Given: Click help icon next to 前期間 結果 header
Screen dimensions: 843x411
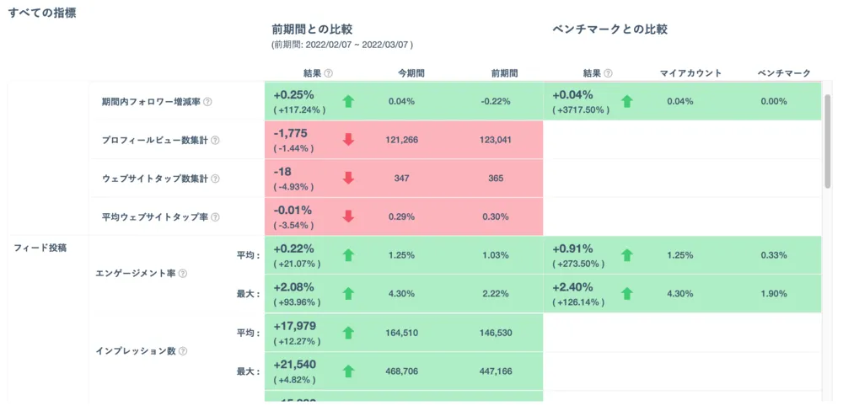Looking at the screenshot, I should (x=329, y=73).
